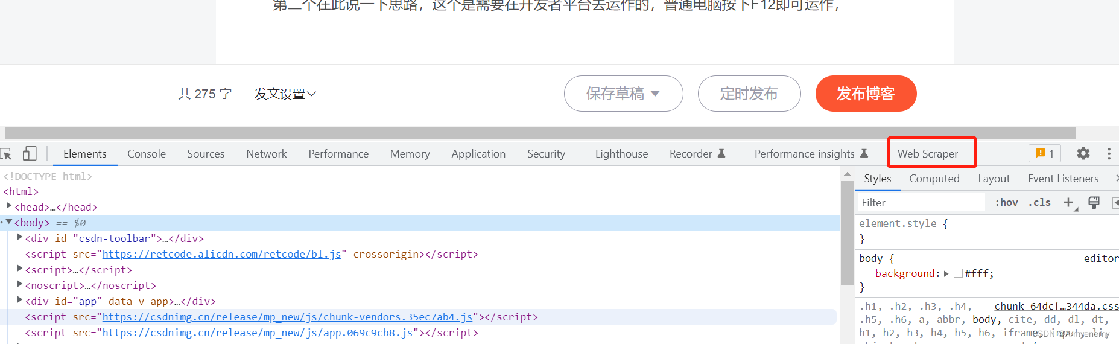Toggle :hov element state panel

pos(1006,202)
